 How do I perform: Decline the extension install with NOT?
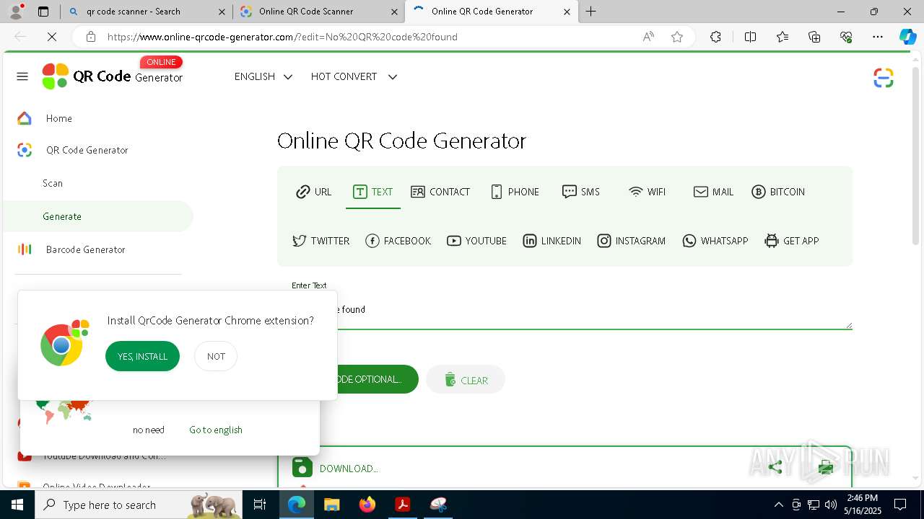216,356
